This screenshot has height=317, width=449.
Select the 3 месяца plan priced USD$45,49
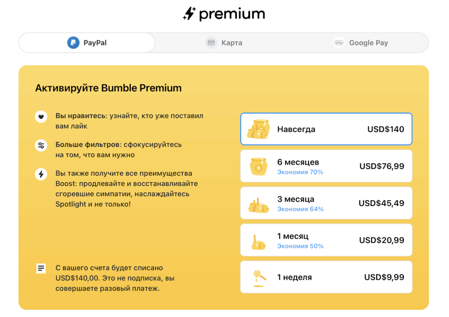[326, 203]
